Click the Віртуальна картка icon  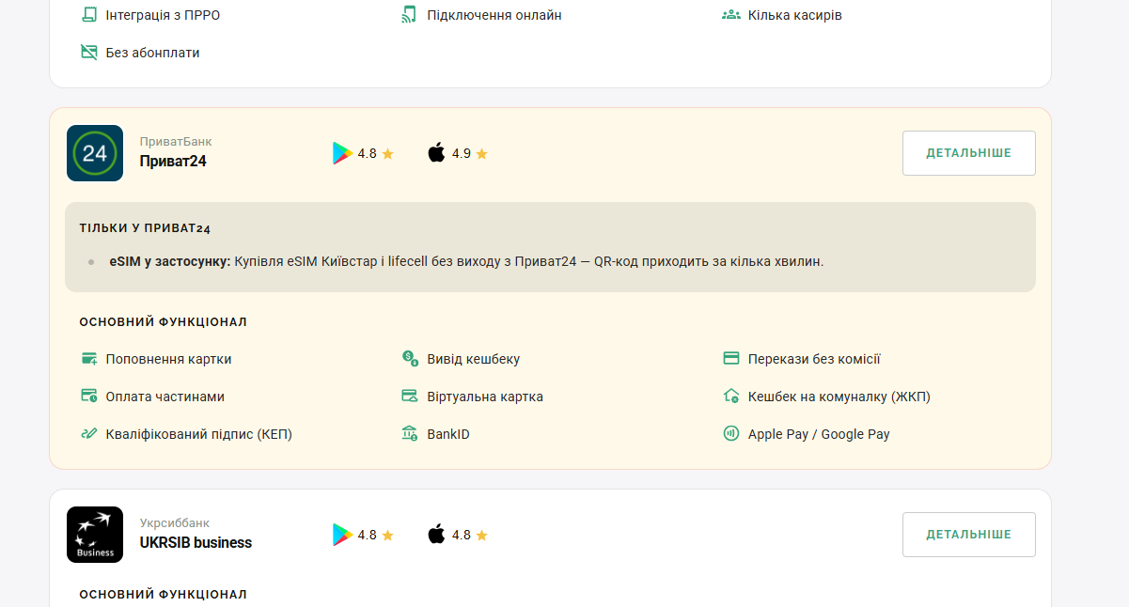point(410,397)
